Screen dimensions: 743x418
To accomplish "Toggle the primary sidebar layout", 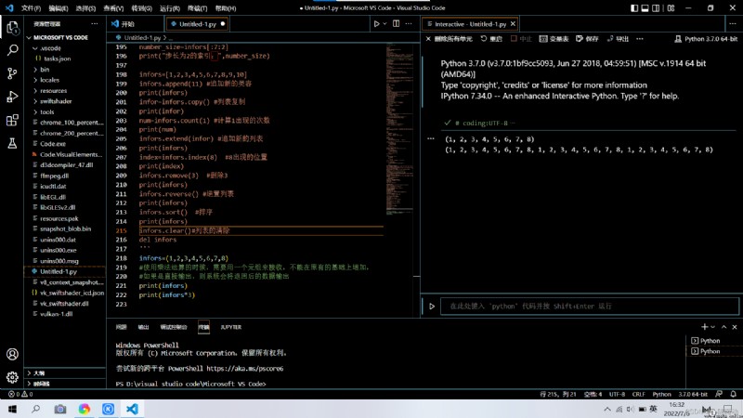I will pyautogui.click(x=634, y=8).
